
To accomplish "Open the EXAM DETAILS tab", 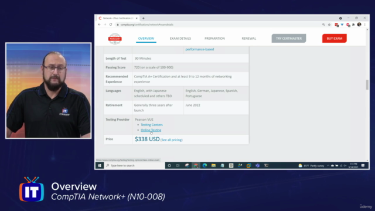I will [x=180, y=39].
